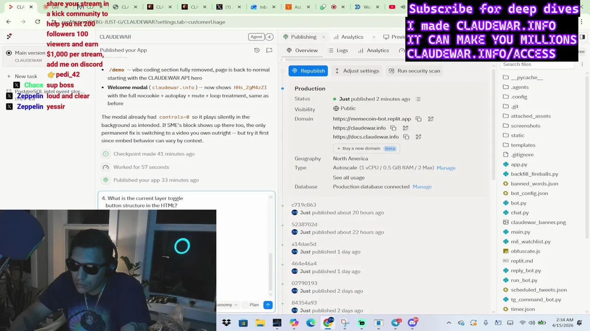
Task: Manage the Production database connection
Action: click(422, 187)
